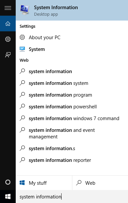Click search icon beside 'system information program'
128x203 pixels.
pyautogui.click(x=22, y=95)
